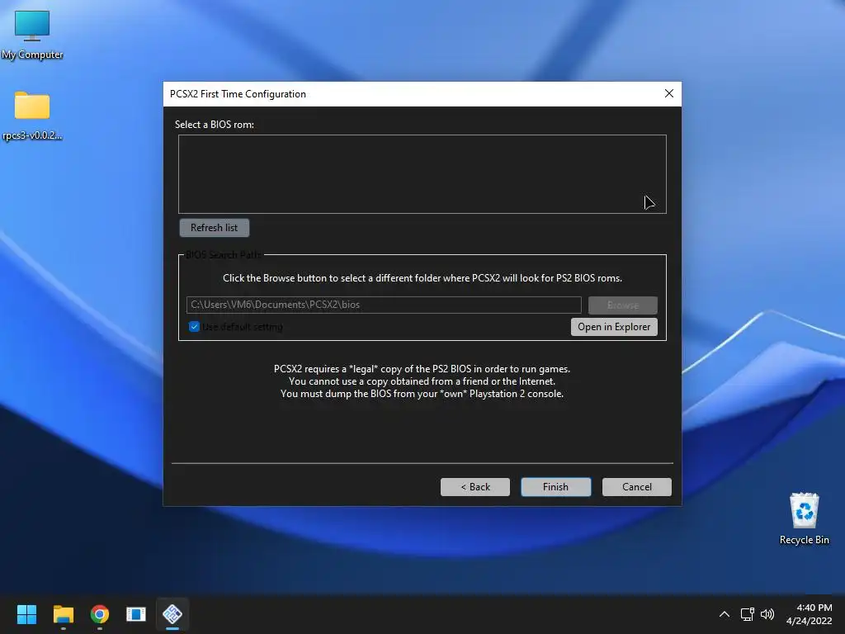845x634 pixels.
Task: Click the PCSX2 First Time Configuration title
Action: pos(238,94)
